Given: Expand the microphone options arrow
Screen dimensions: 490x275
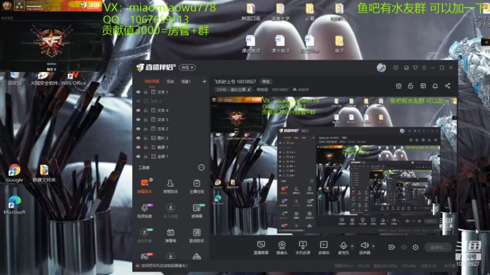Looking at the screenshot, I should coord(352,246).
